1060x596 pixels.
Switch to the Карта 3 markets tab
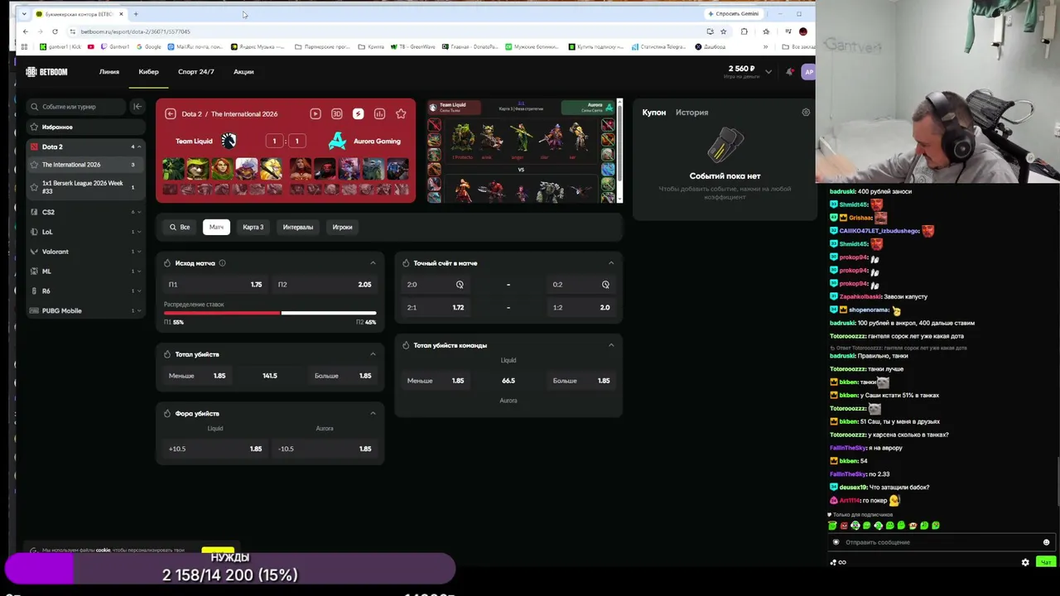coord(253,227)
